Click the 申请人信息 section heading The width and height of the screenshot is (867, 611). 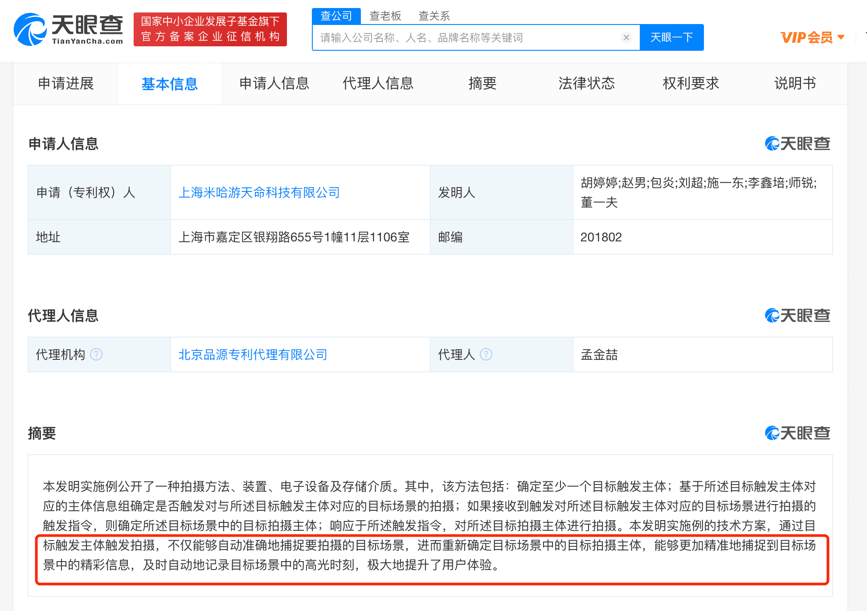click(x=63, y=144)
